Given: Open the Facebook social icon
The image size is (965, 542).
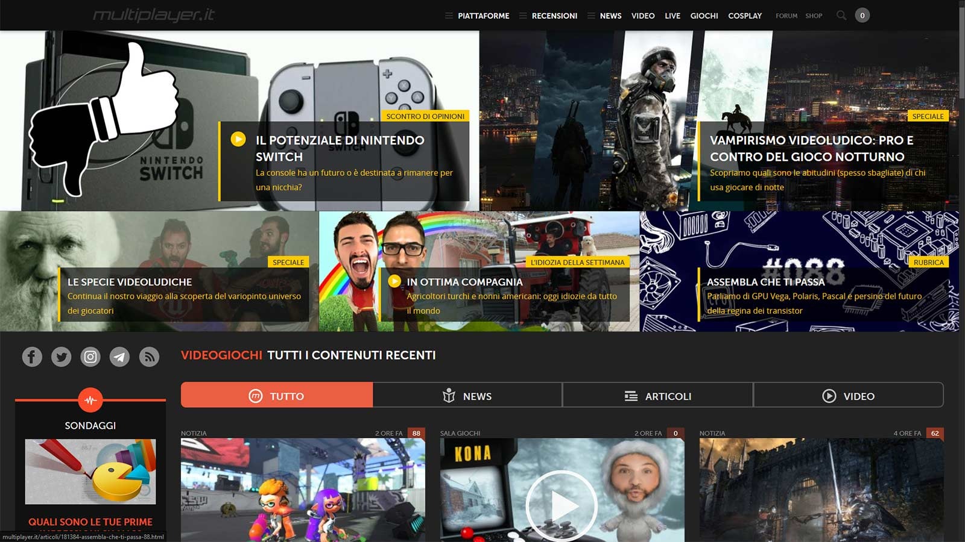Looking at the screenshot, I should pos(32,357).
